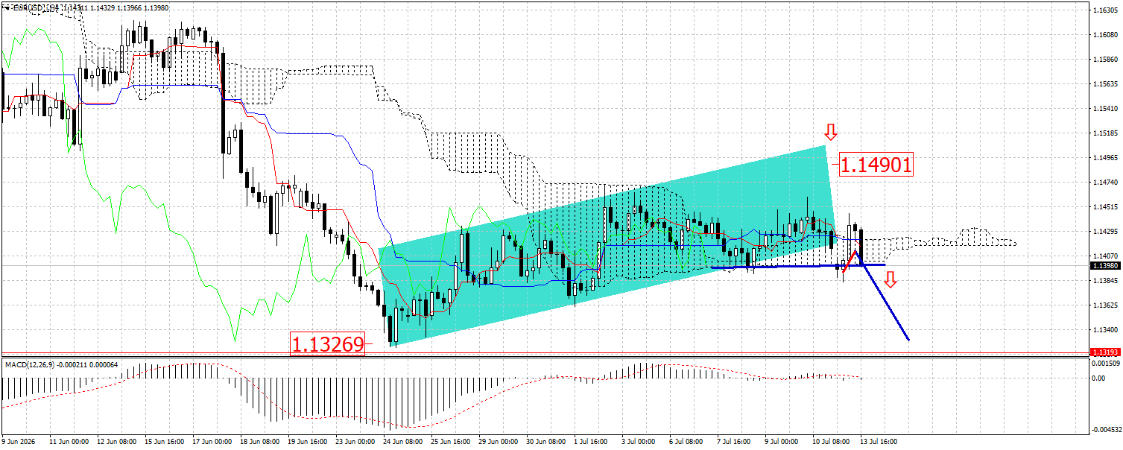Click the 1.16080 value on price axis
1123x450 pixels.
(x=1104, y=36)
